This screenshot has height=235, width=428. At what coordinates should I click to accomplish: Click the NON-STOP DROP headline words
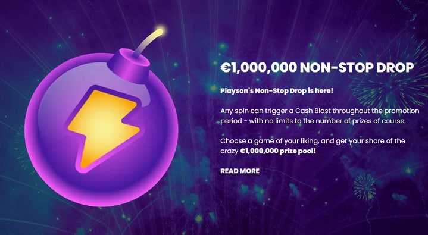pos(357,68)
